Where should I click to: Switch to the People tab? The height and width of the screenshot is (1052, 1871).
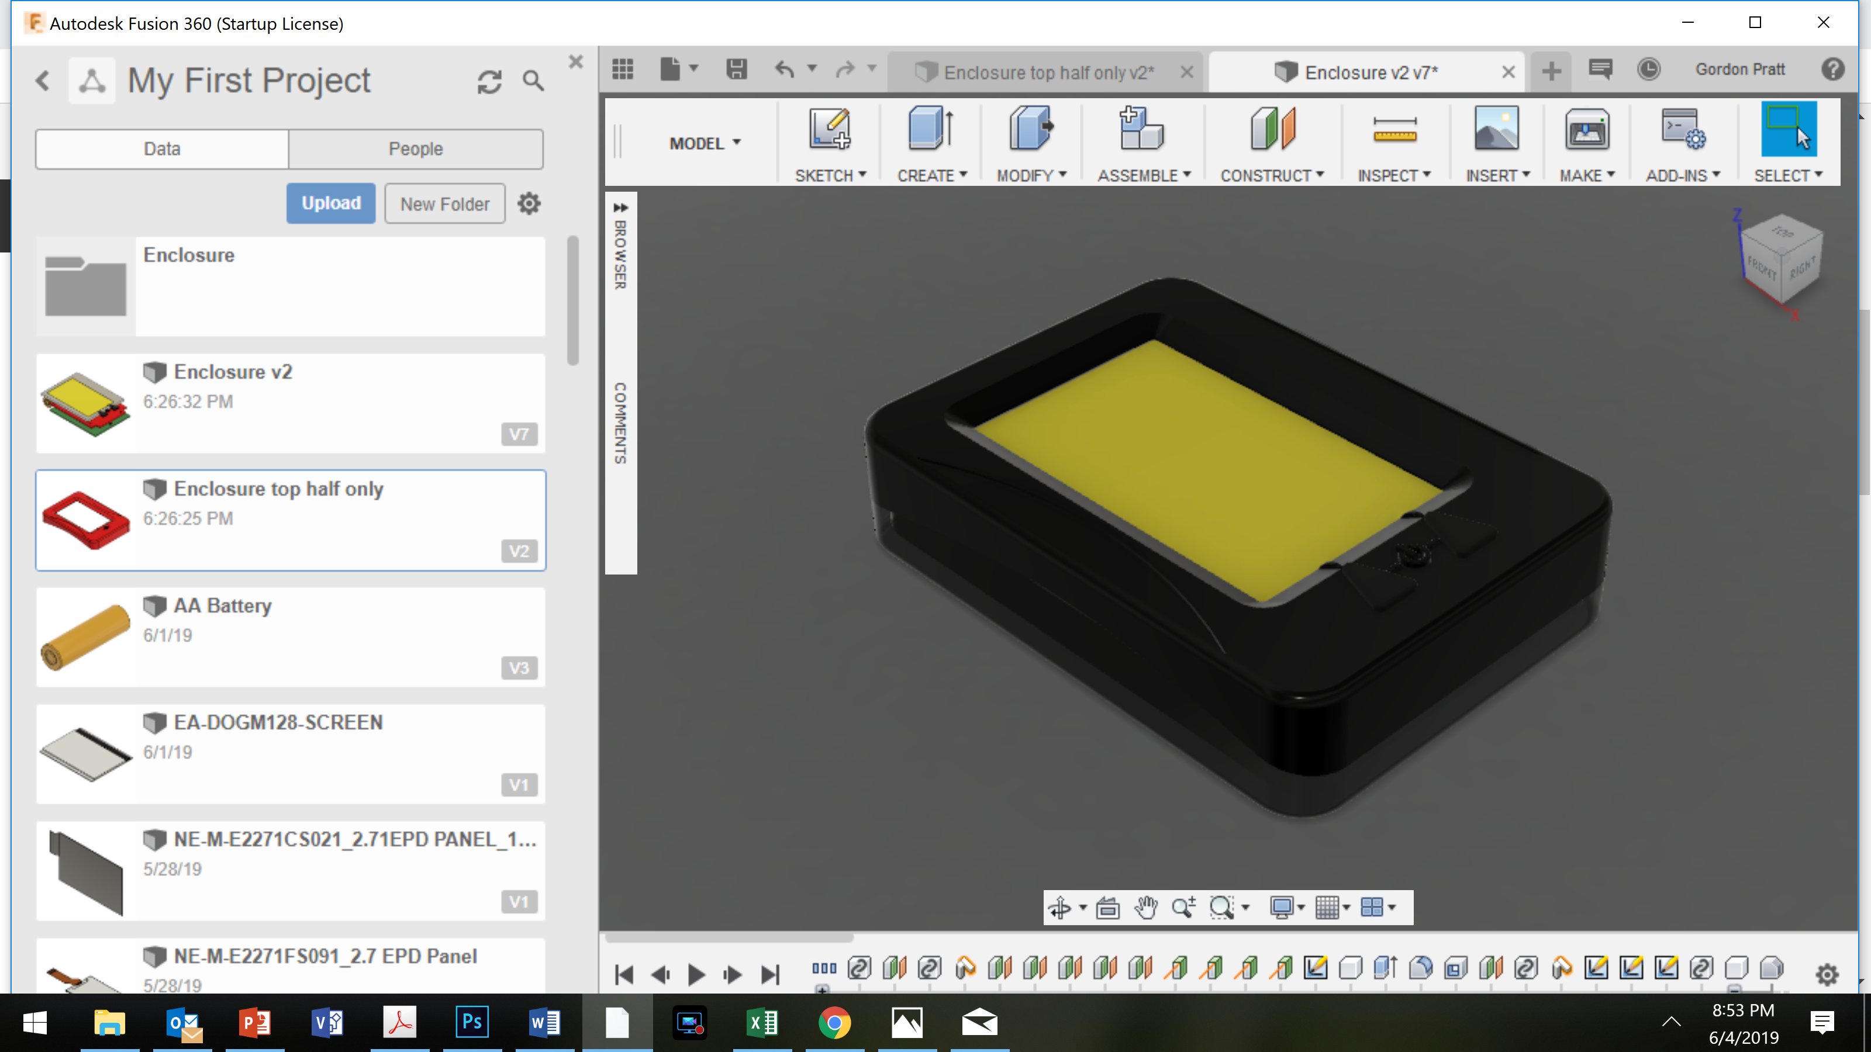tap(415, 148)
